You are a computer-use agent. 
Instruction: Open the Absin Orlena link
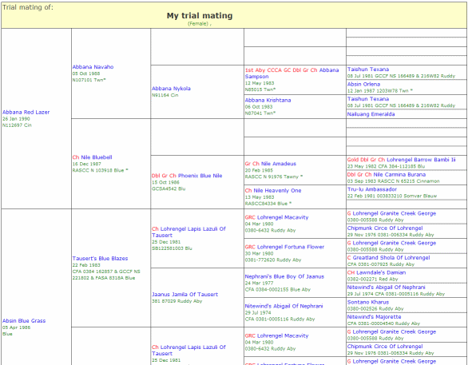(363, 84)
